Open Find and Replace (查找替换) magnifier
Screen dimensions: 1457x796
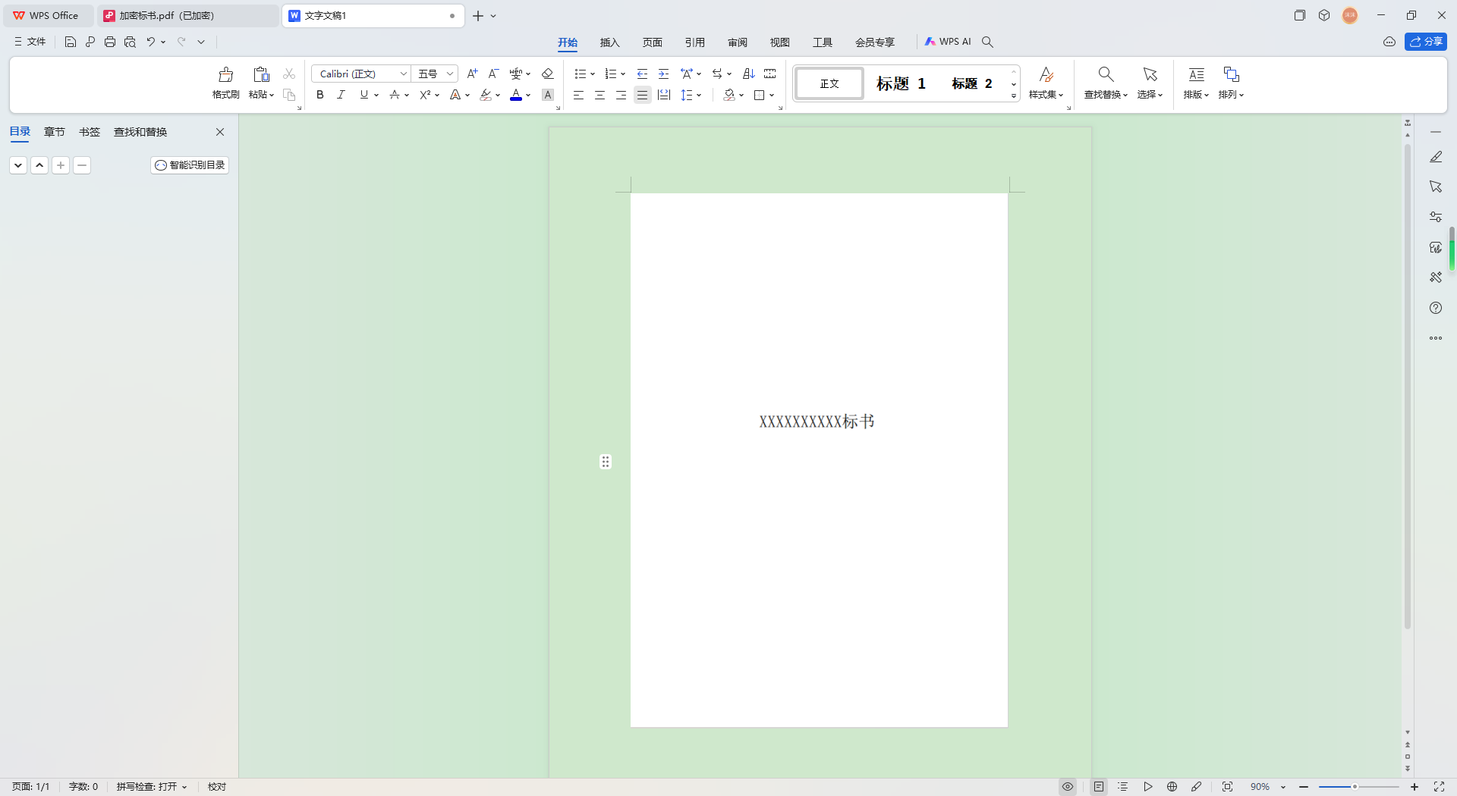pyautogui.click(x=1106, y=74)
